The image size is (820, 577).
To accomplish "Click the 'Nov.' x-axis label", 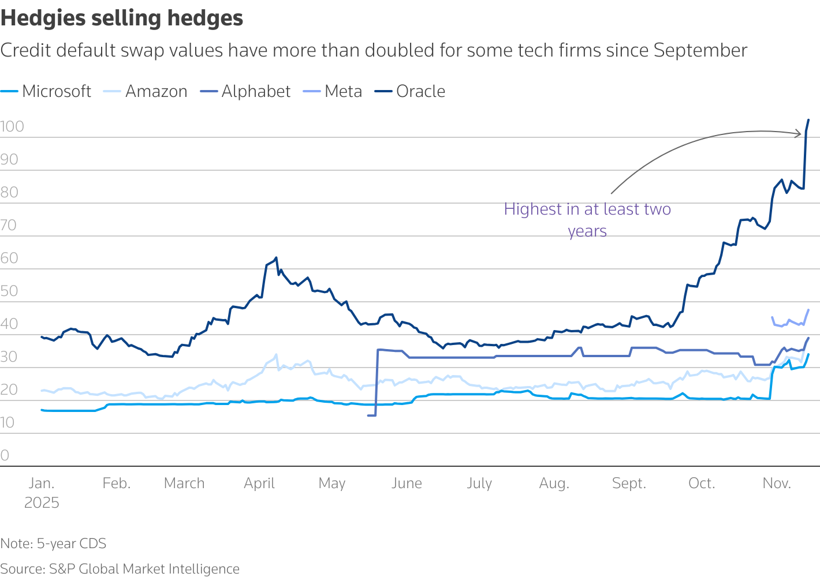I will pyautogui.click(x=777, y=484).
